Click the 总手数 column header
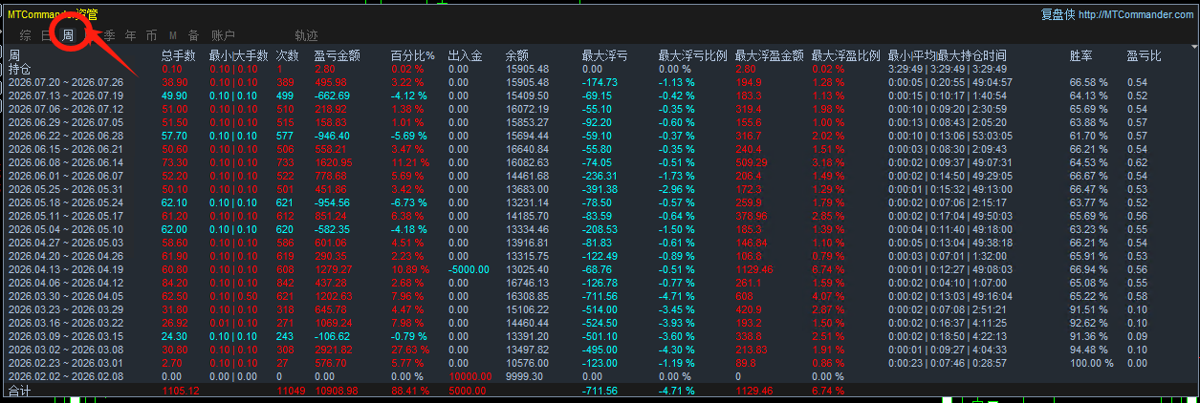 click(179, 55)
